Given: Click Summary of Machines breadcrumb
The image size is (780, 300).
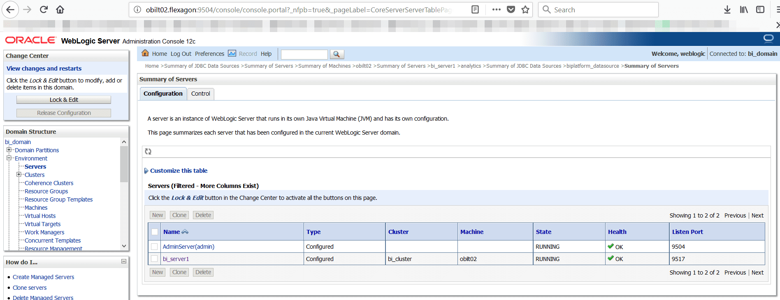Looking at the screenshot, I should click(x=325, y=66).
